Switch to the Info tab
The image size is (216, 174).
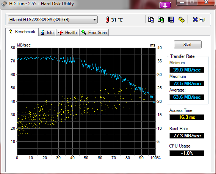click(47, 33)
